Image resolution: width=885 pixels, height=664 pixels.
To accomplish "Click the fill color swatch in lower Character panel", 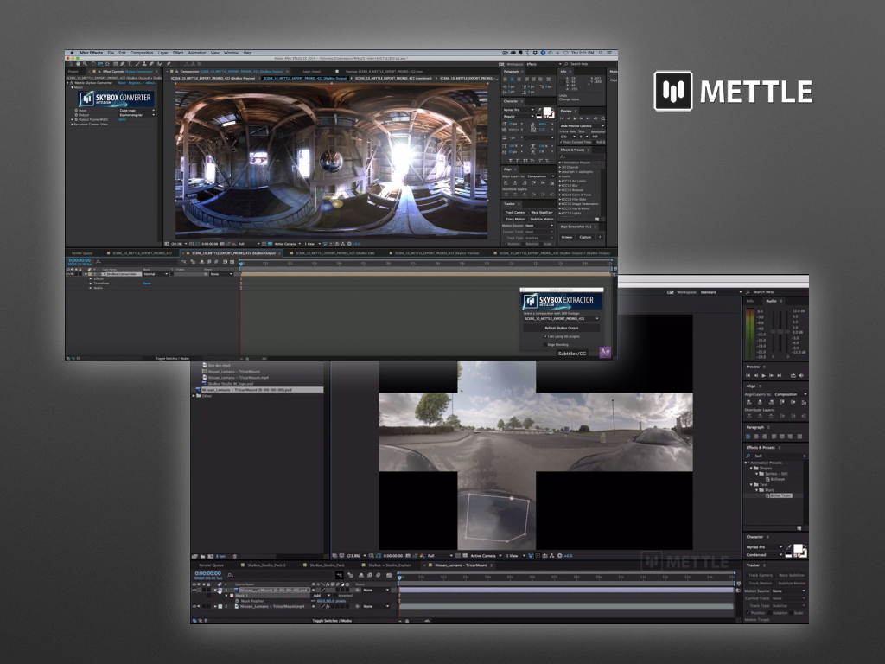I will (x=799, y=548).
